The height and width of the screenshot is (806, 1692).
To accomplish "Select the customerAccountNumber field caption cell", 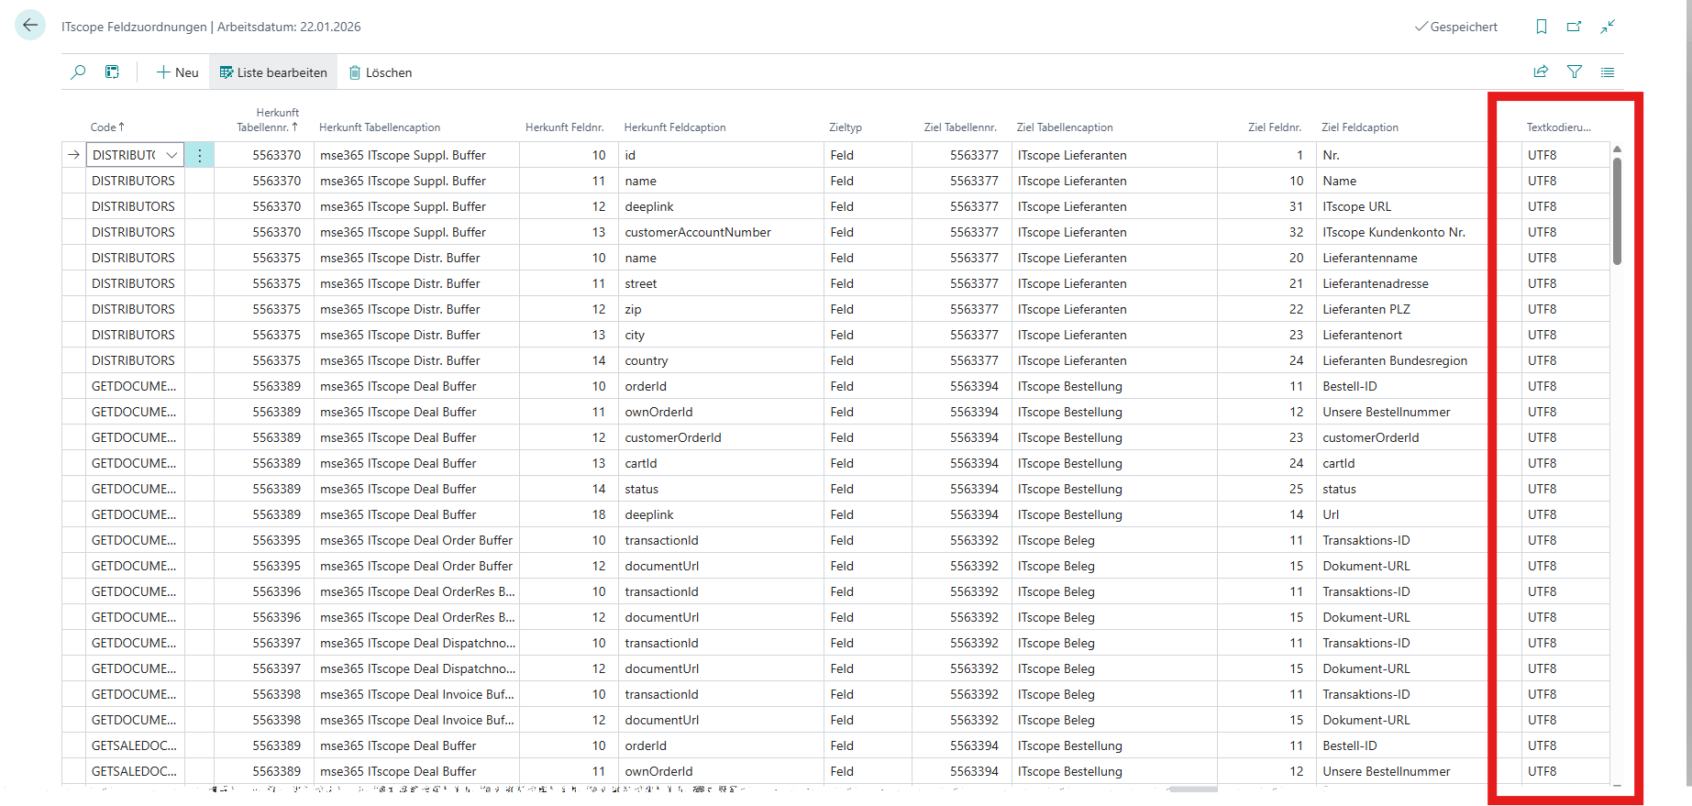I will (x=698, y=233).
